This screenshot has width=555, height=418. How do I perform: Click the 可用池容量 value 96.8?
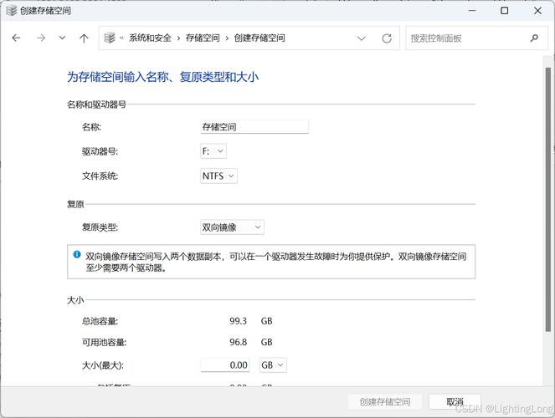click(239, 342)
